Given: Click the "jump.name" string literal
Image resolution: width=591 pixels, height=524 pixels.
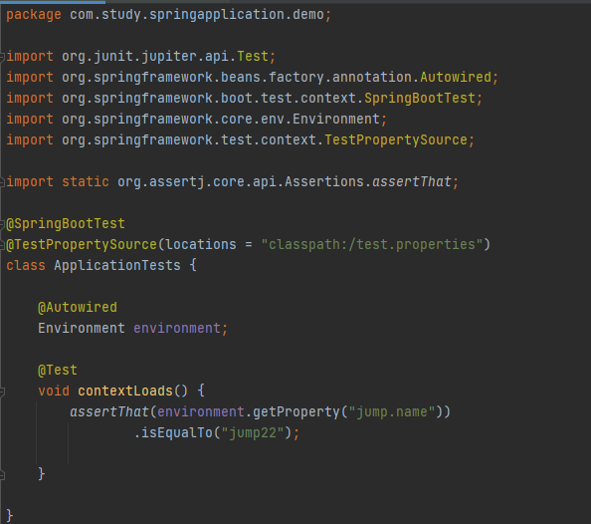Looking at the screenshot, I should (x=392, y=411).
